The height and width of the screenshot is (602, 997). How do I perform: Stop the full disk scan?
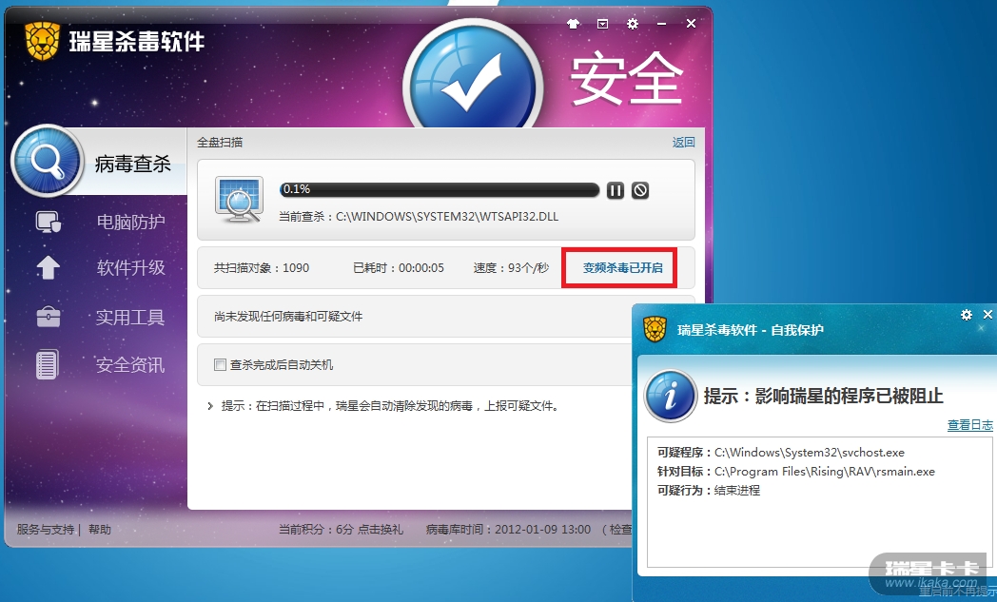pos(640,190)
